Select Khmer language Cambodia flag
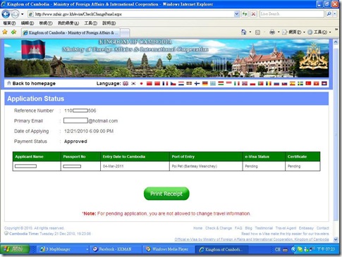The image size is (342, 257). pos(324,83)
